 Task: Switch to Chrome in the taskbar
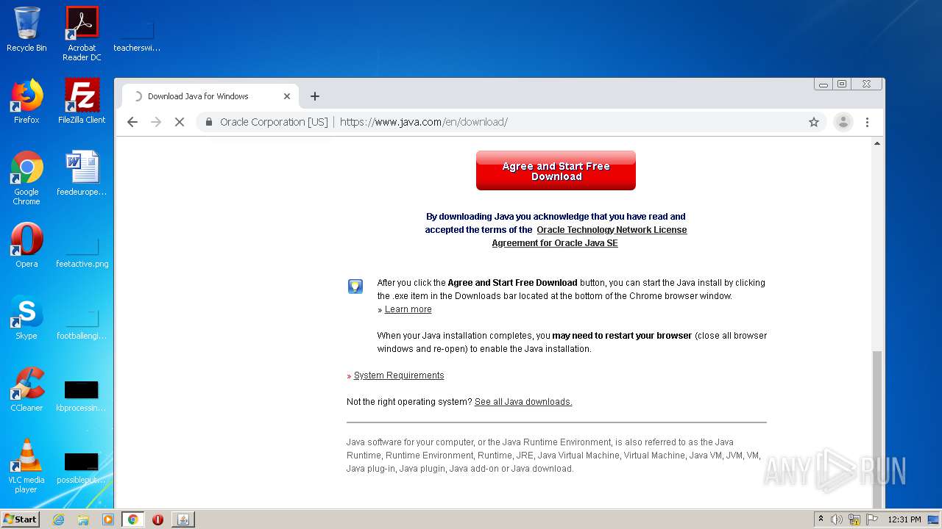coord(132,519)
